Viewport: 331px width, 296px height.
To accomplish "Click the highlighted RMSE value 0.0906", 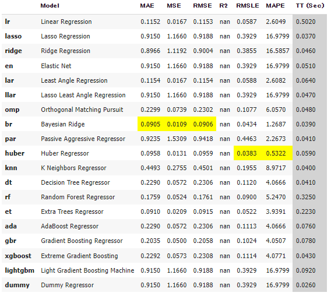I will 203,124.
